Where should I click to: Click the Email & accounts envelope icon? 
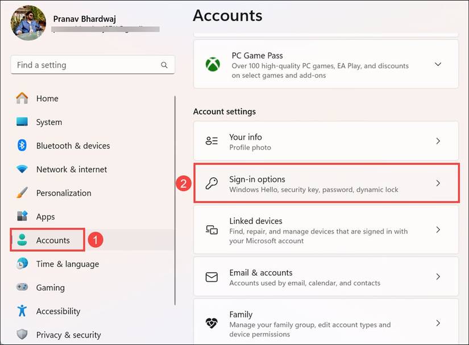[211, 277]
